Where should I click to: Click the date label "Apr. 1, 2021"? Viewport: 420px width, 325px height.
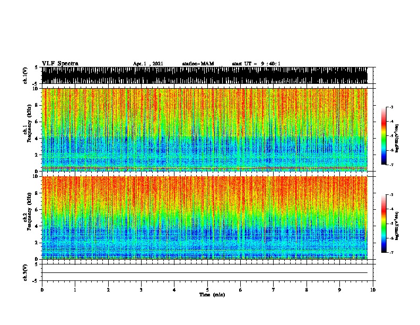pos(148,64)
